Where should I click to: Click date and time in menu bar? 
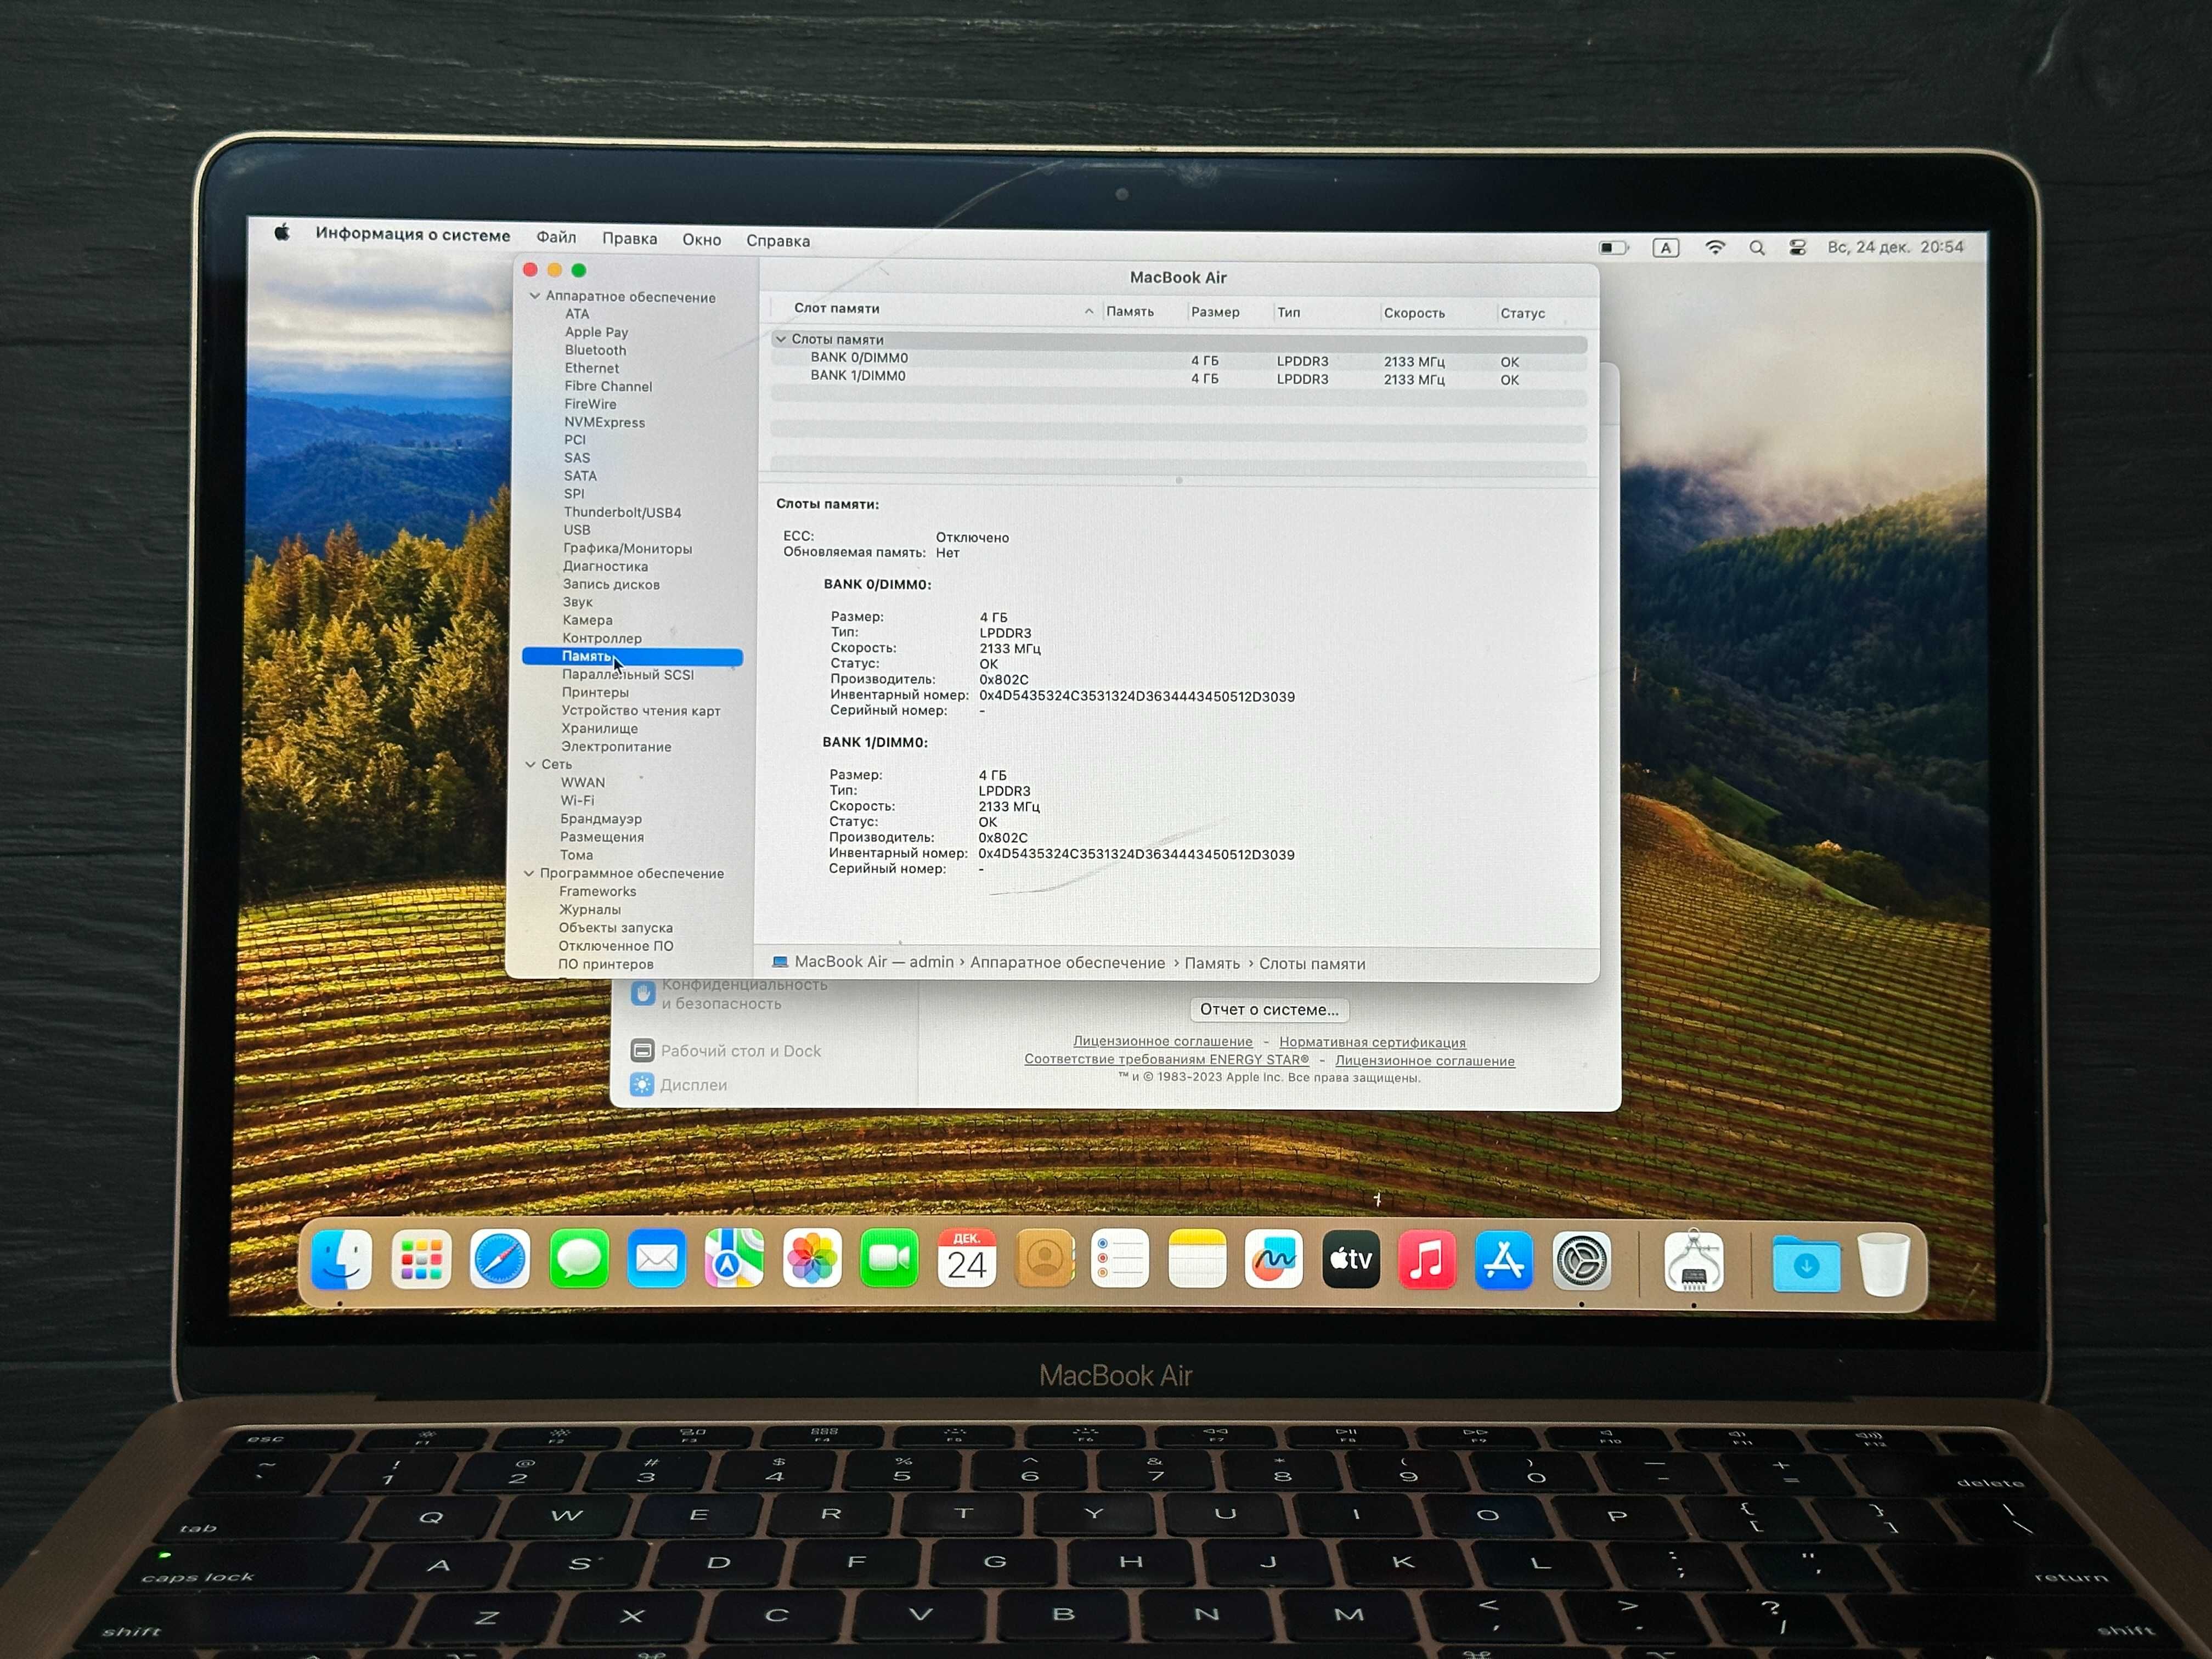pyautogui.click(x=1896, y=247)
